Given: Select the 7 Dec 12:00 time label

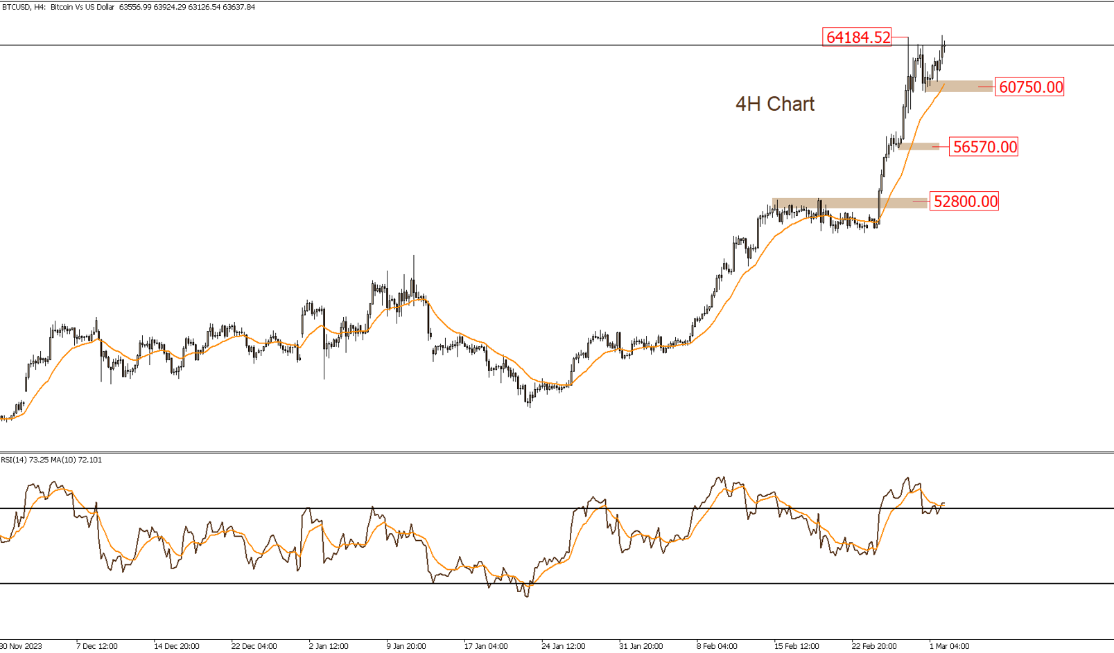Looking at the screenshot, I should (x=96, y=646).
